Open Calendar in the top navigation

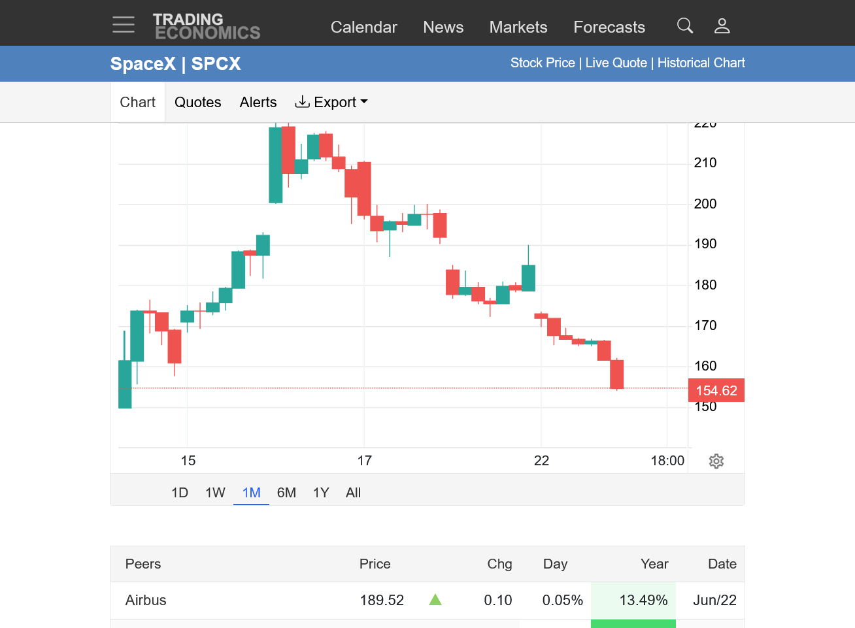pos(363,27)
